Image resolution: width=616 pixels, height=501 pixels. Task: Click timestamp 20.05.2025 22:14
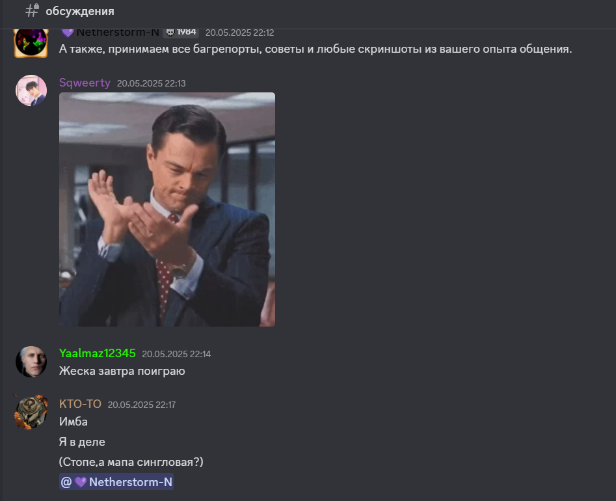point(176,354)
